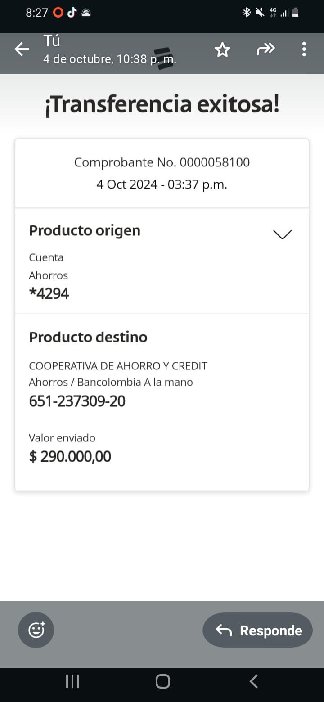Image resolution: width=324 pixels, height=702 pixels.
Task: Expand the Producto origen chevron
Action: [283, 234]
